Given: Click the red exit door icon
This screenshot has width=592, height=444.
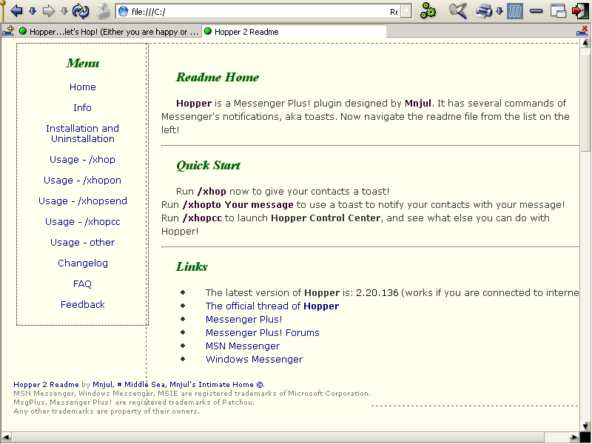Looking at the screenshot, I should 581,11.
